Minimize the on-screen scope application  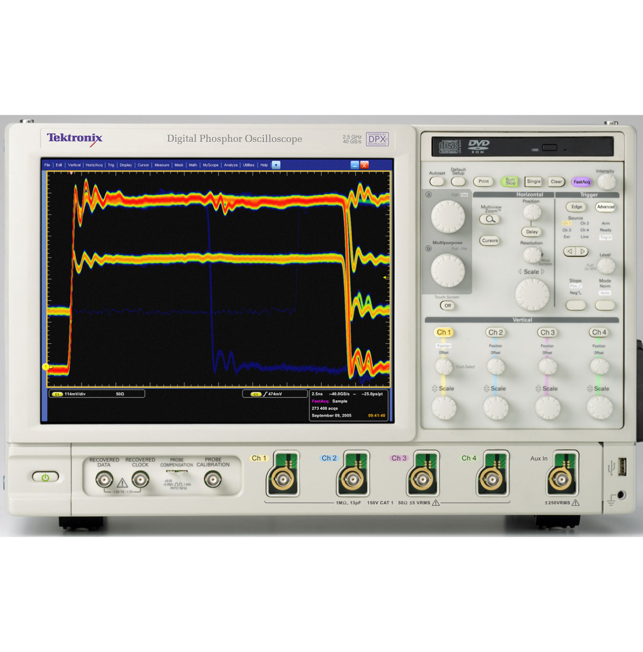tap(355, 165)
